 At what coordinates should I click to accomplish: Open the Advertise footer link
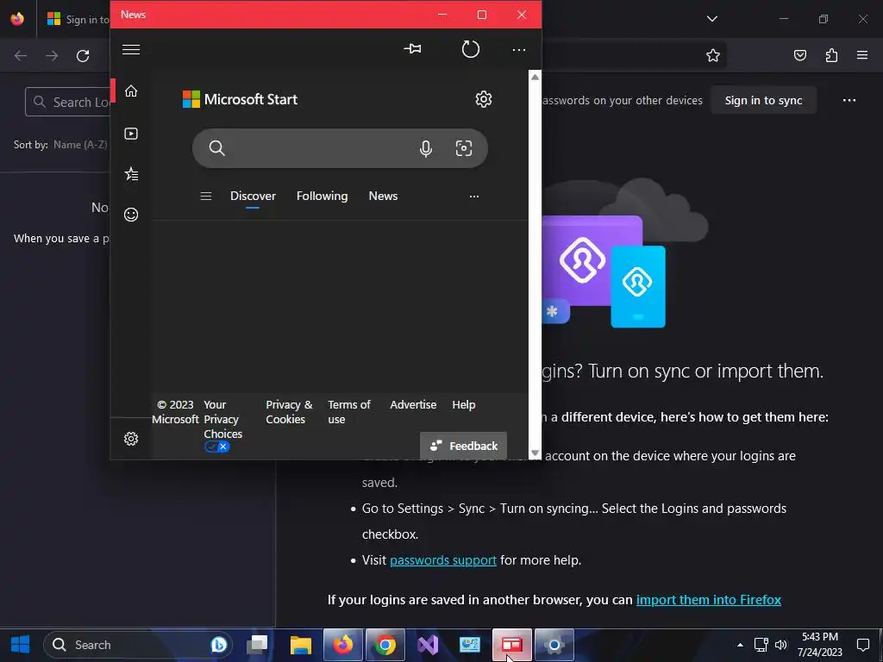[413, 405]
